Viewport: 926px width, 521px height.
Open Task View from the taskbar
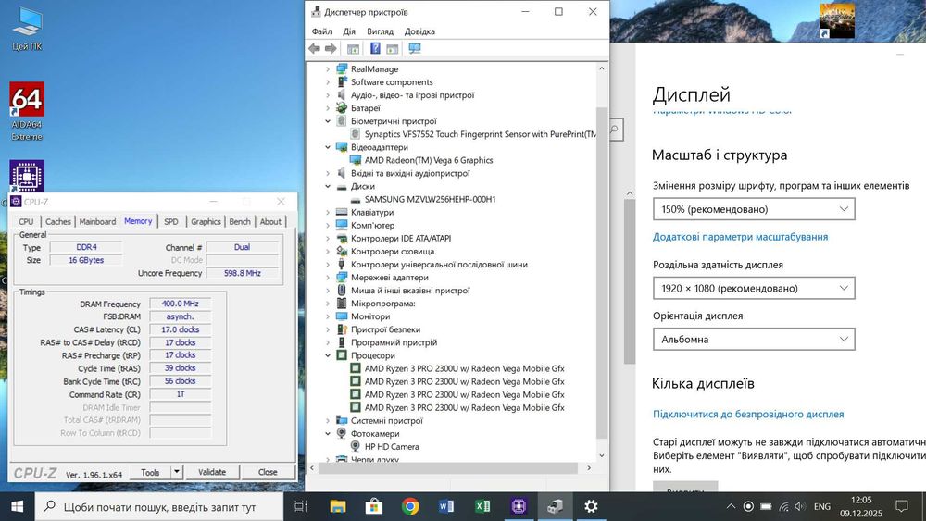[x=301, y=506]
